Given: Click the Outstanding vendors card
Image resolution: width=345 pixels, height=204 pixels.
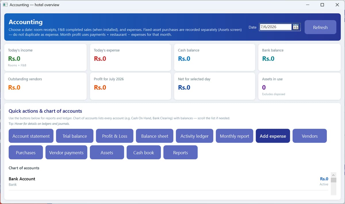Looking at the screenshot, I should click(x=45, y=86).
